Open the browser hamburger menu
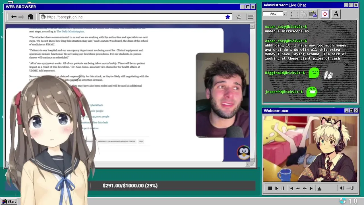Screen dimensions: 364x205 251,17
